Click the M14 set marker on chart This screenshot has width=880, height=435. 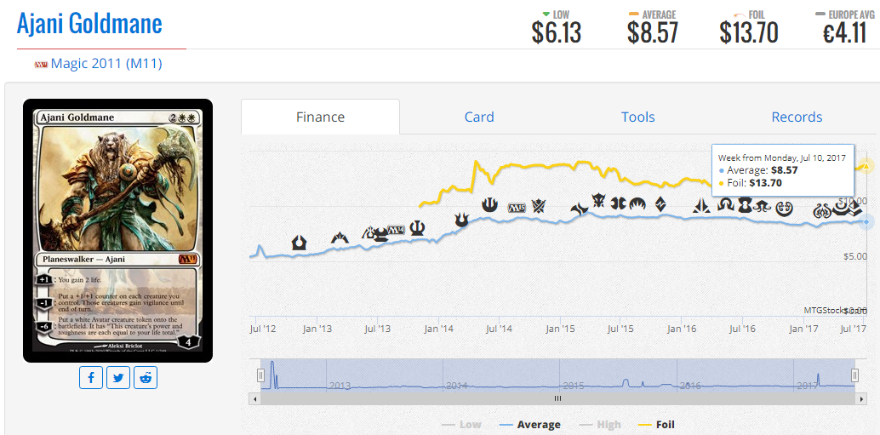397,230
